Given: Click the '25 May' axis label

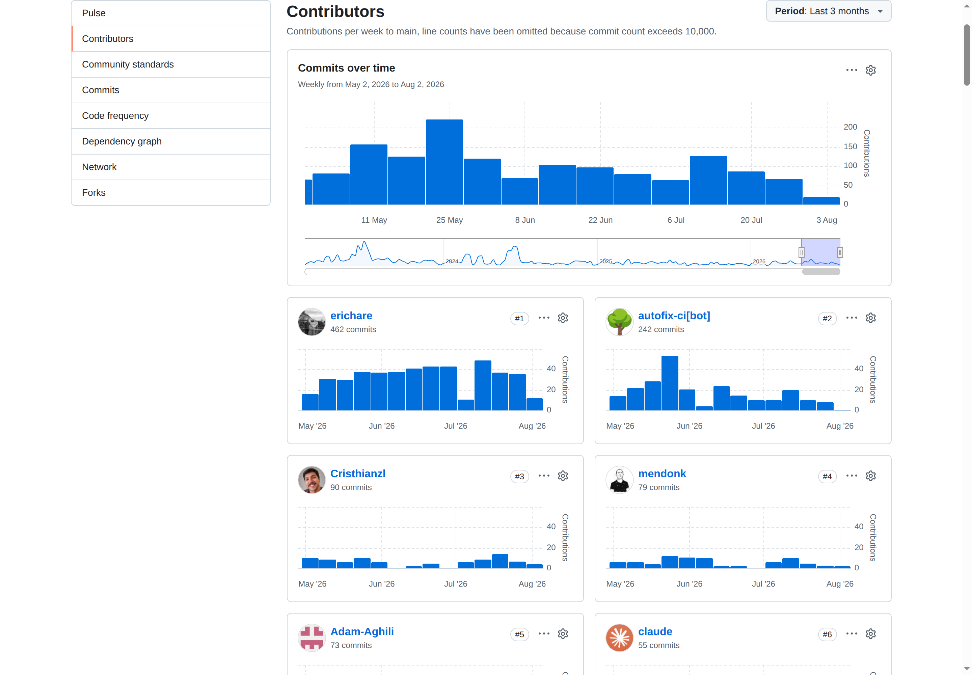Looking at the screenshot, I should coord(450,220).
